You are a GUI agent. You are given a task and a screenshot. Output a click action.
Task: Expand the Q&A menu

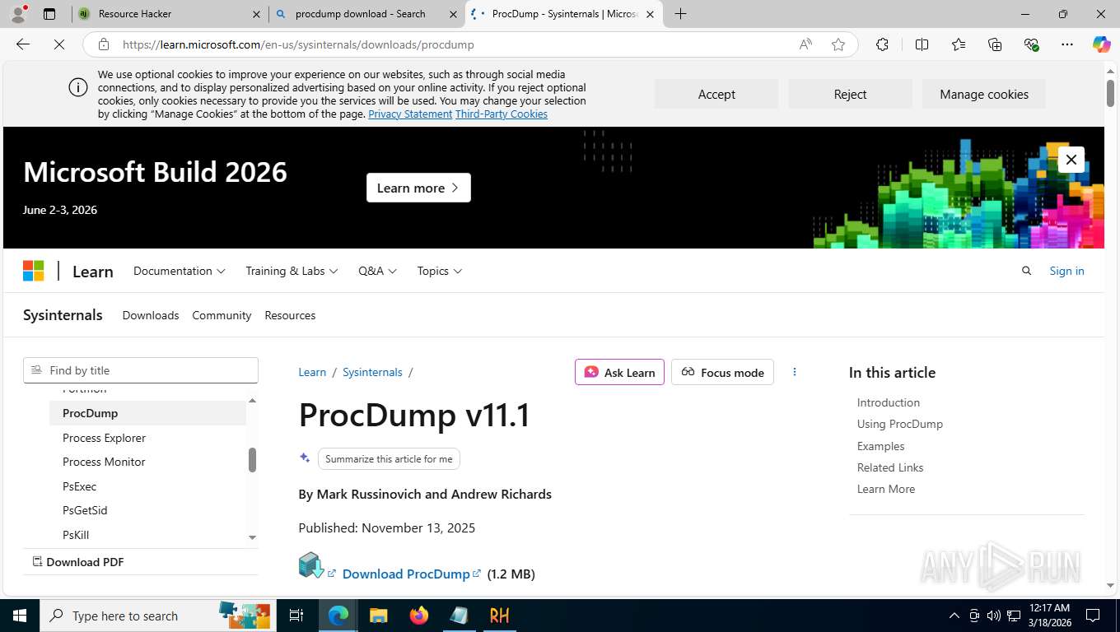click(377, 271)
